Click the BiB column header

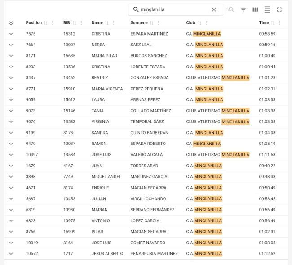[x=66, y=23]
